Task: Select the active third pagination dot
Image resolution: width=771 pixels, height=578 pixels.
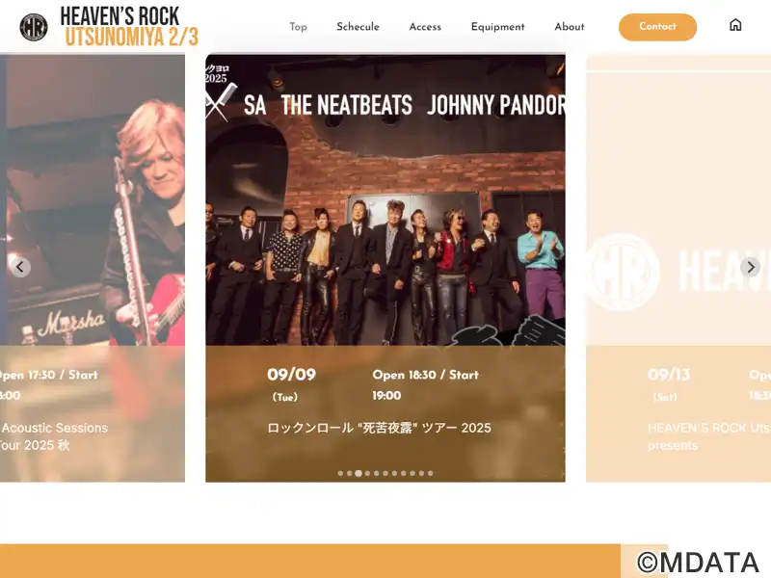Action: [x=359, y=473]
